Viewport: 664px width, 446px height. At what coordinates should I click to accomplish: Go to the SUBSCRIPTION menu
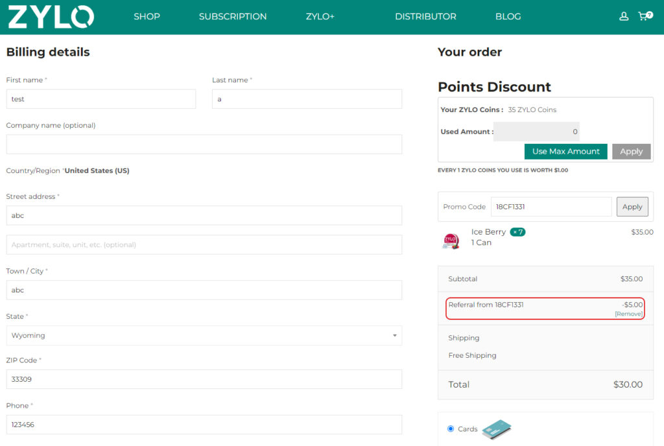(x=233, y=17)
